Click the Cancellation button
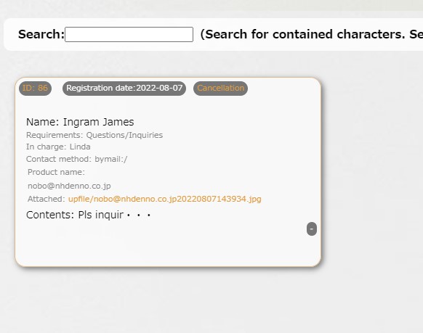Viewport: 423px width, 333px height. click(220, 89)
